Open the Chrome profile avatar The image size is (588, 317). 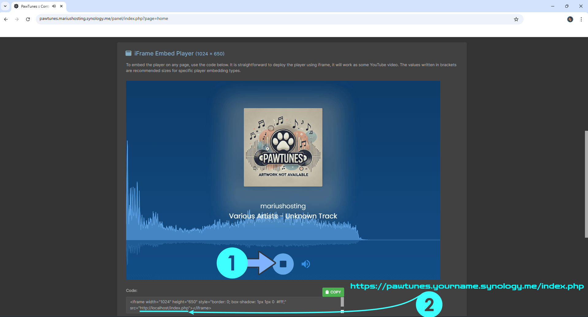[x=570, y=19]
